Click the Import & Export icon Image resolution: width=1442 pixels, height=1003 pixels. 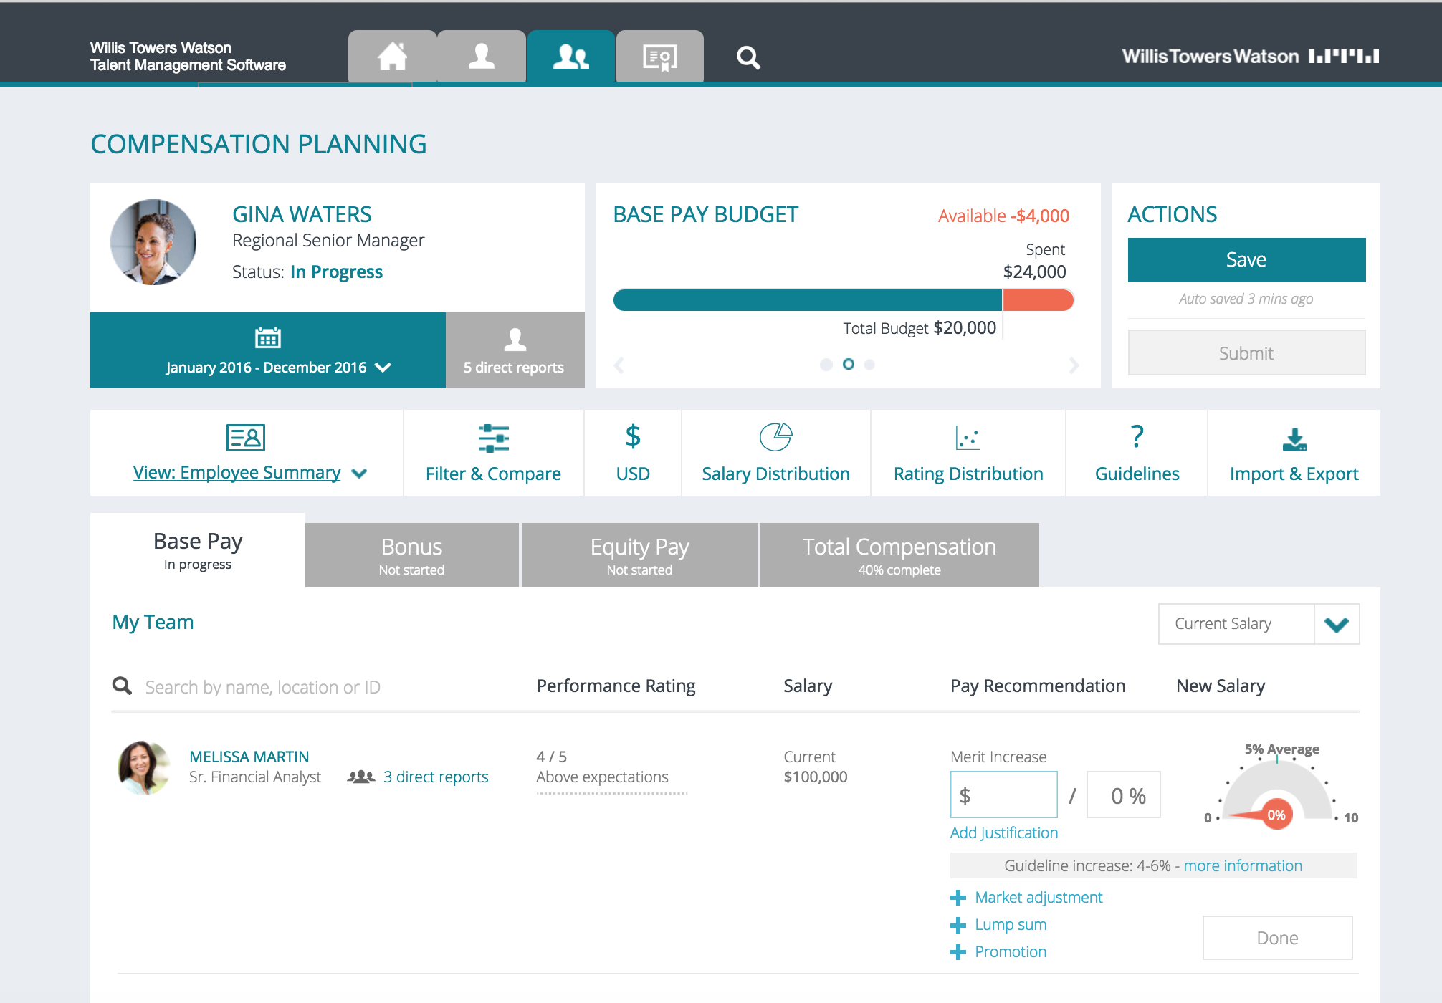click(x=1294, y=452)
